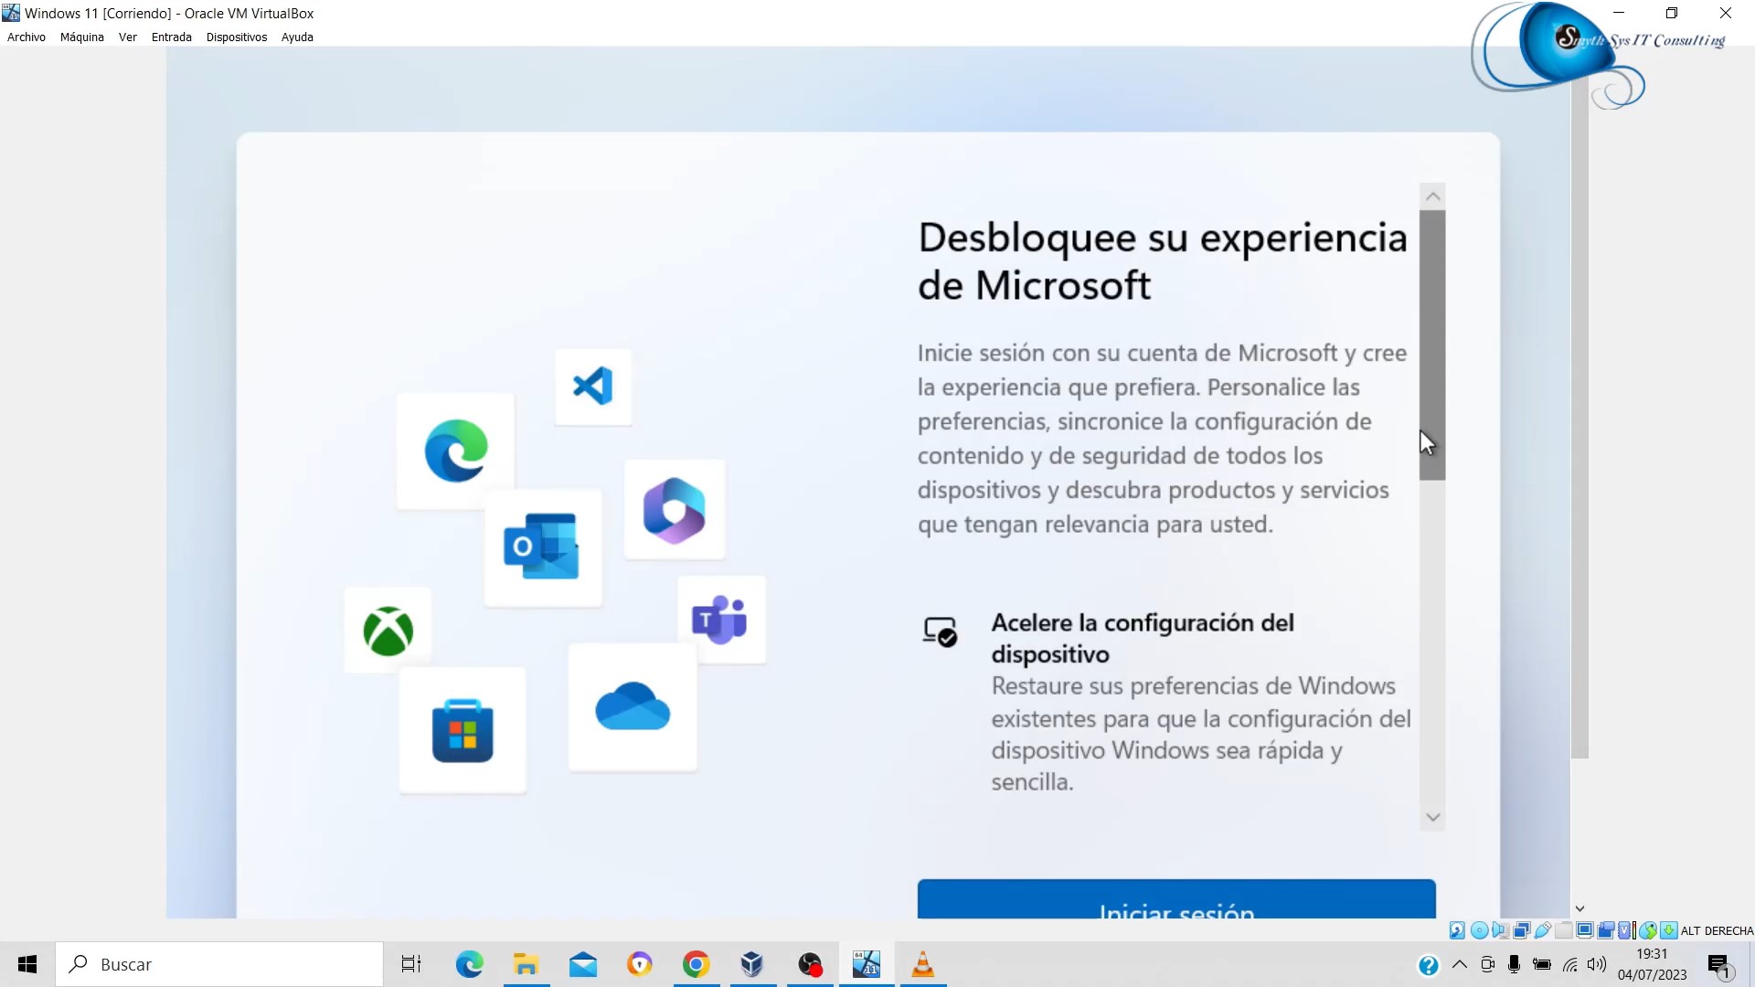Click the dialog's vertical scrollbar thumb
The width and height of the screenshot is (1755, 987).
coord(1432,345)
